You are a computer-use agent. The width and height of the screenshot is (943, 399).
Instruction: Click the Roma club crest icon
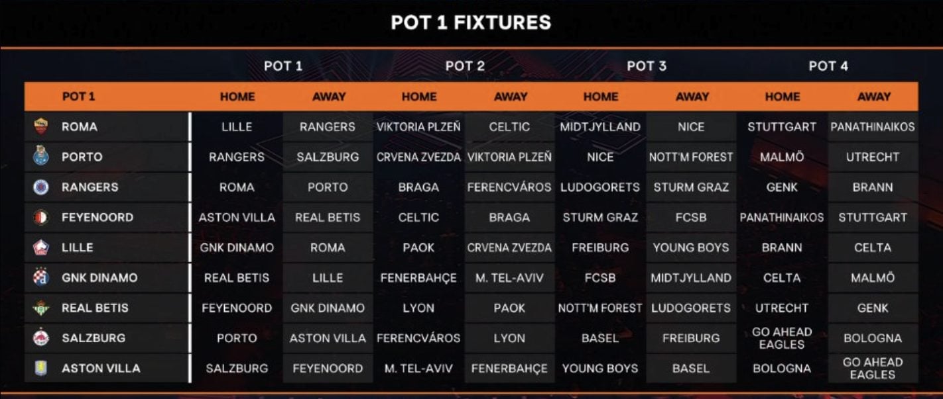click(41, 126)
